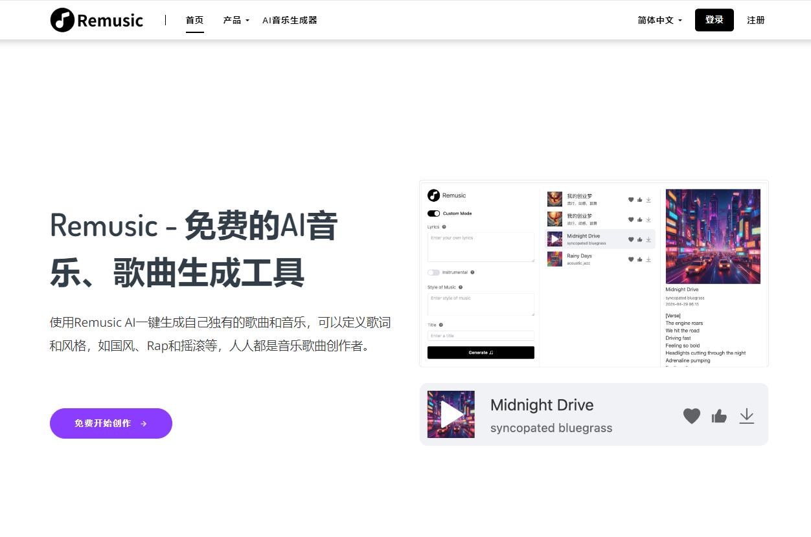
Task: Play the Midnight Drive row in the preview list
Action: pos(554,239)
